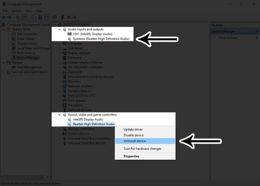Click the red X uninstall toolbar icon

68,17
